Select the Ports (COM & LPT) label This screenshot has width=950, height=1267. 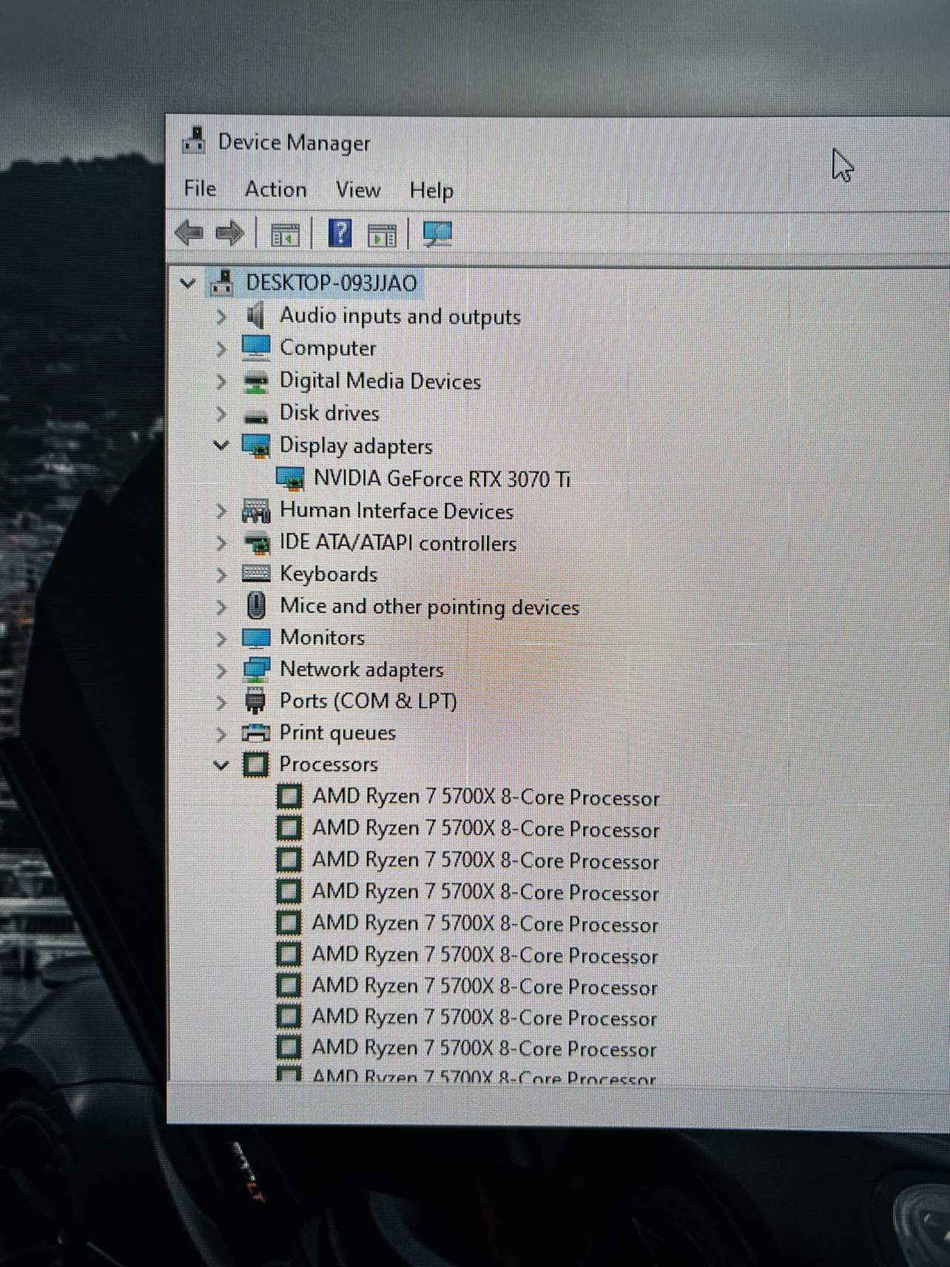click(368, 701)
